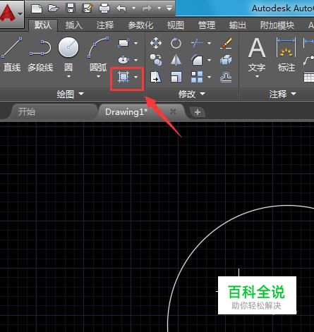Expand the 注释 panel dropdown
314x332 pixels.
282,94
